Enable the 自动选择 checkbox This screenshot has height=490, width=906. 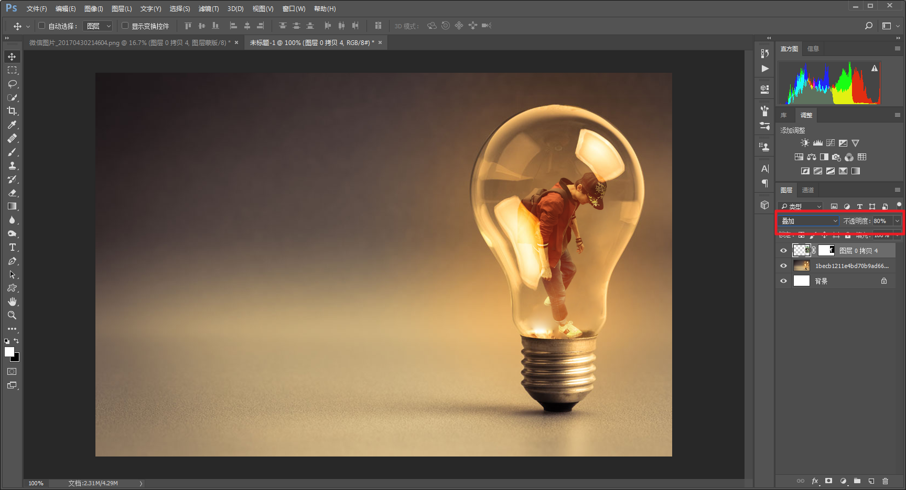(x=42, y=26)
